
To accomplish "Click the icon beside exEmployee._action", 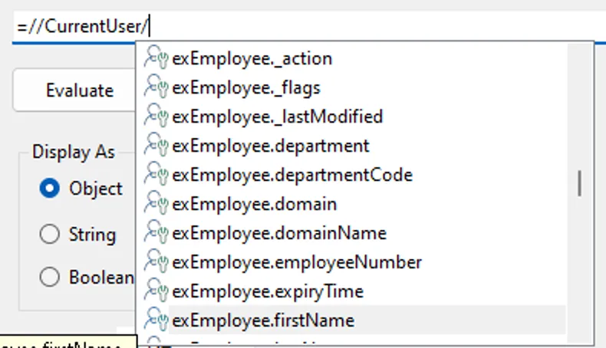I will (156, 58).
